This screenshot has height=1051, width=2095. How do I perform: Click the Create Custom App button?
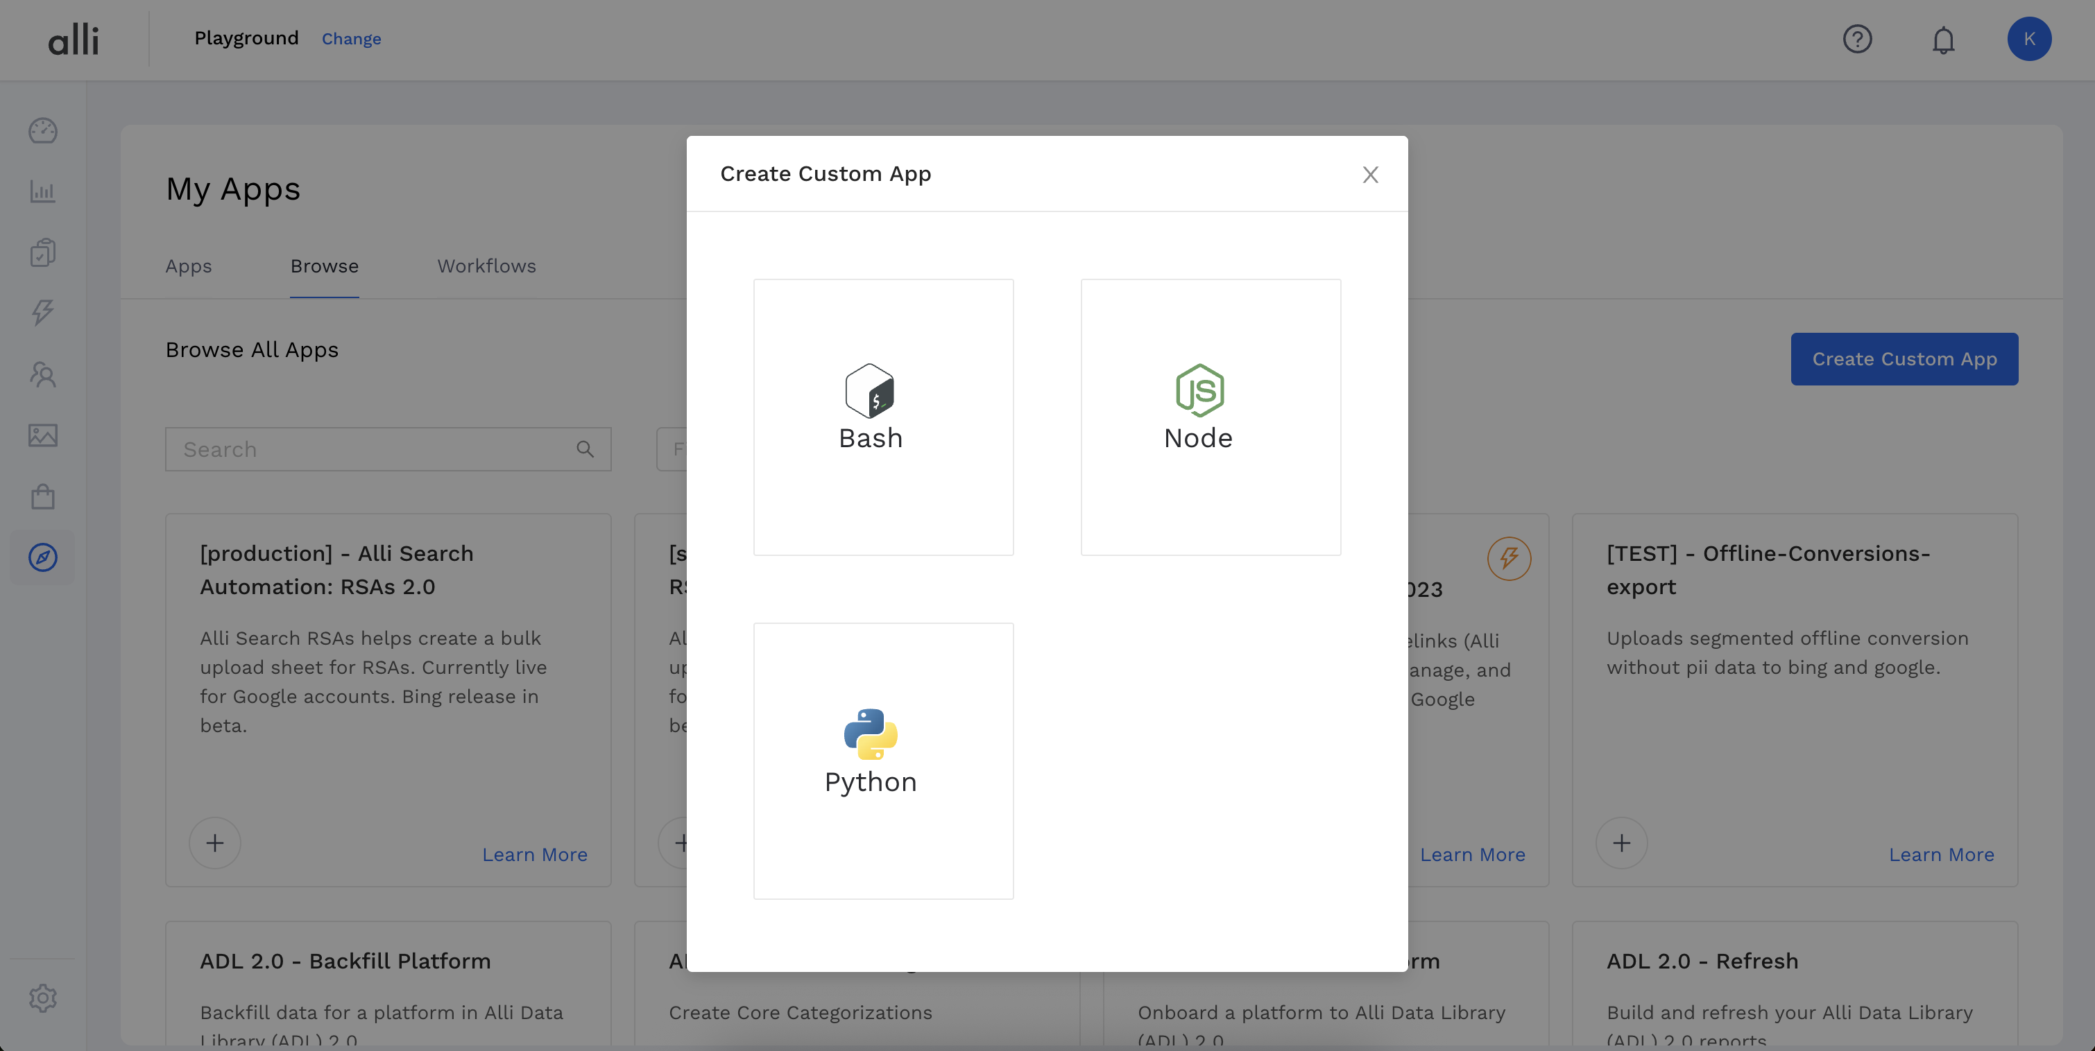[x=1904, y=359]
